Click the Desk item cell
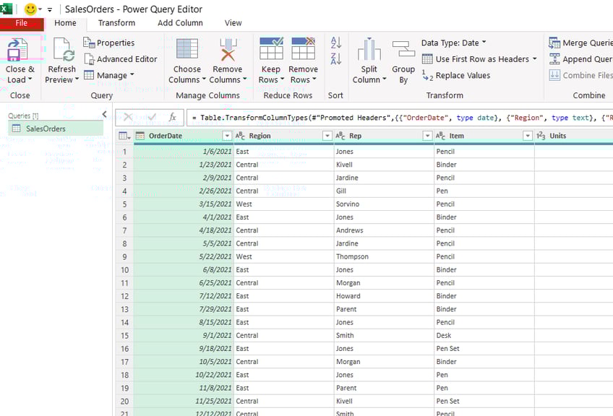Image resolution: width=613 pixels, height=416 pixels. pyautogui.click(x=484, y=336)
